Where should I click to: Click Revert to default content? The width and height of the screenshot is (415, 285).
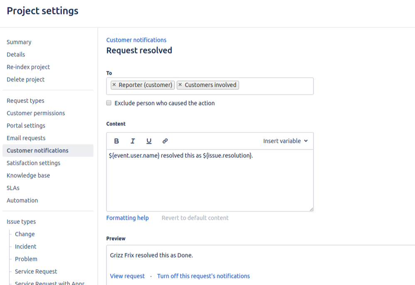(195, 218)
